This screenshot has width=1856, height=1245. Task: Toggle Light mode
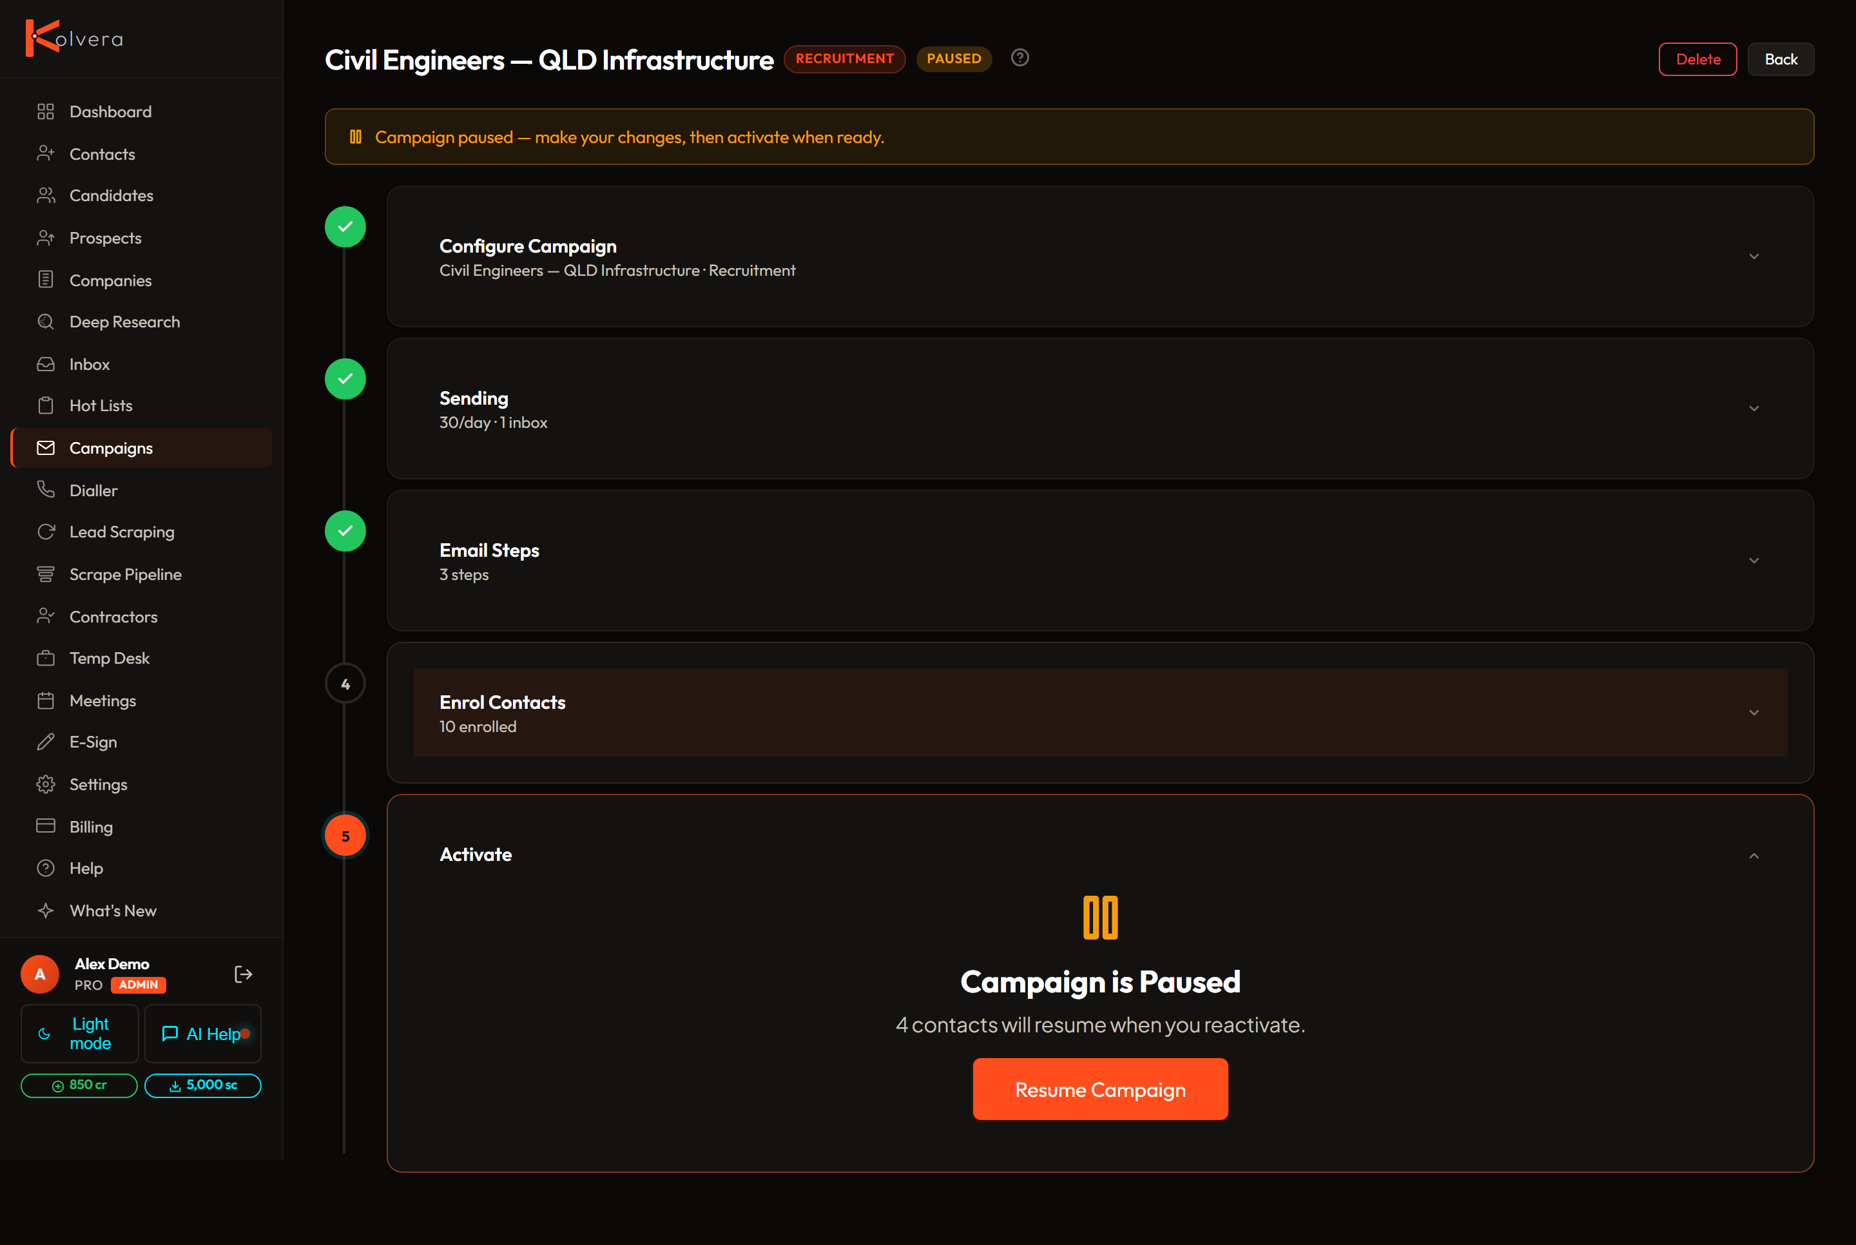point(79,1034)
